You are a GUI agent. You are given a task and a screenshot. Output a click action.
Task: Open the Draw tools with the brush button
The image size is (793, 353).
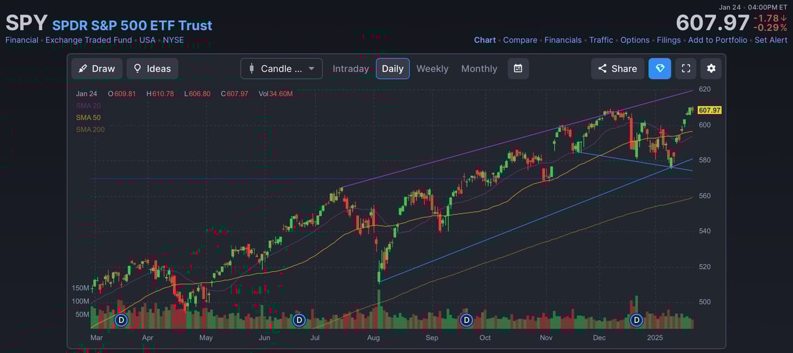(97, 69)
